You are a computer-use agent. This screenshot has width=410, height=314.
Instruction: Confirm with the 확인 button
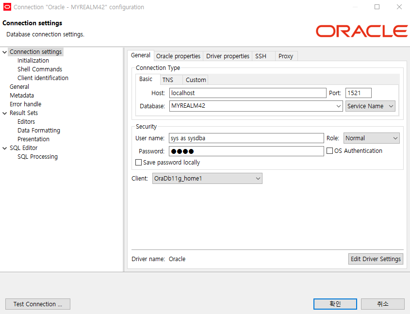click(x=335, y=304)
